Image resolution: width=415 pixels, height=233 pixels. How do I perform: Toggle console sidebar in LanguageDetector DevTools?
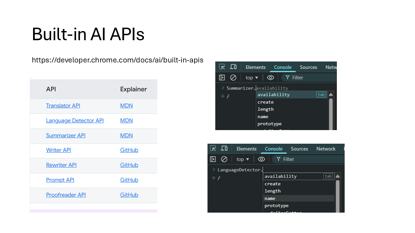click(213, 159)
